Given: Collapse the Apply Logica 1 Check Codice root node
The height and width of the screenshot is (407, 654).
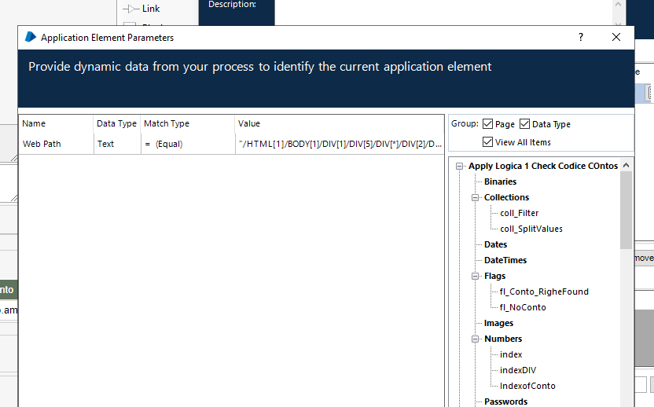Looking at the screenshot, I should tap(460, 166).
